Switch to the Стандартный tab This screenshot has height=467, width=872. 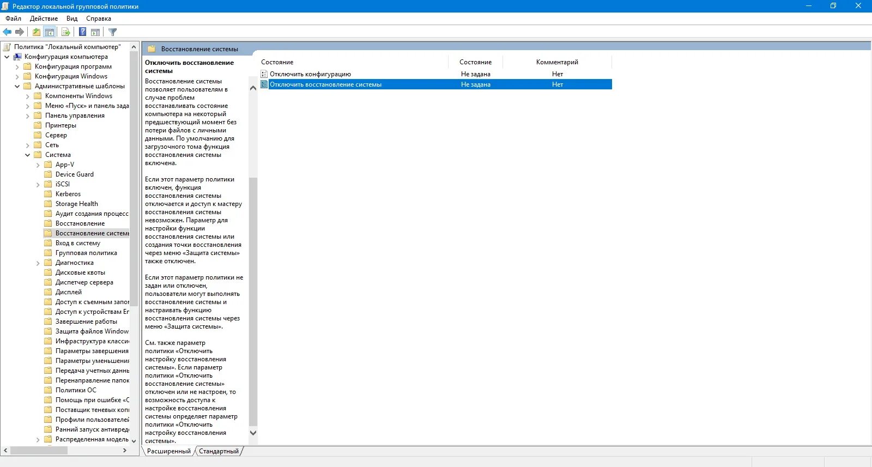click(x=219, y=451)
